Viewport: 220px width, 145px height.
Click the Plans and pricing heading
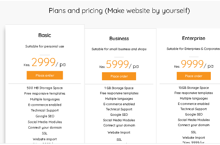click(x=119, y=11)
